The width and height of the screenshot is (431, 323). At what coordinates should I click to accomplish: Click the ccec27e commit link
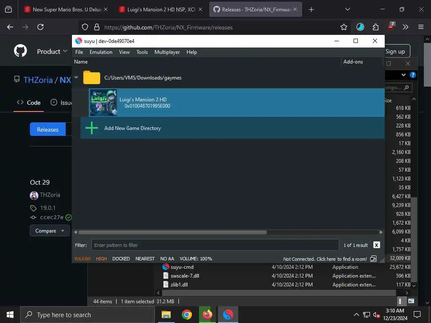[x=52, y=217]
